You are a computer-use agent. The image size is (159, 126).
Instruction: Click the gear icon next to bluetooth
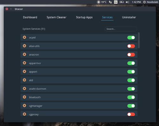[24, 97]
